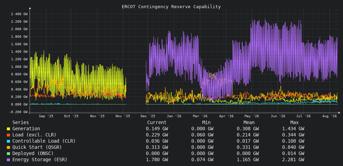Click the orange-red Load (excl. CLR) swatch
Image resolution: width=343 pixels, height=166 pixels.
coord(9,135)
